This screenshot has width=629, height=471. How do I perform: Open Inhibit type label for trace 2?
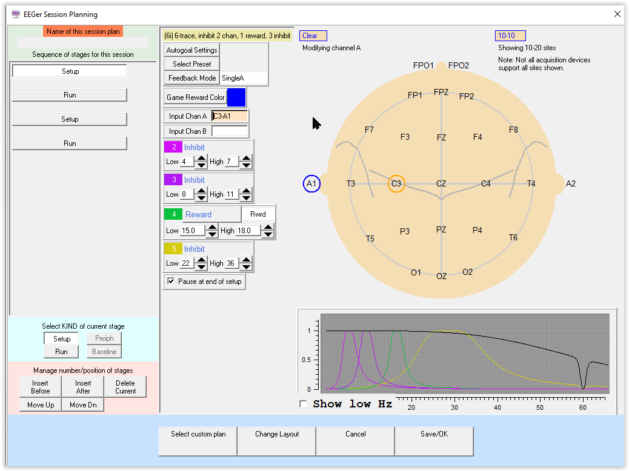click(x=194, y=147)
